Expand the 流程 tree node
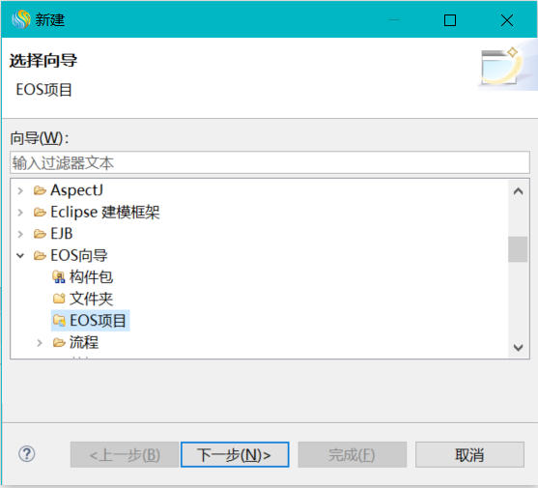 40,342
